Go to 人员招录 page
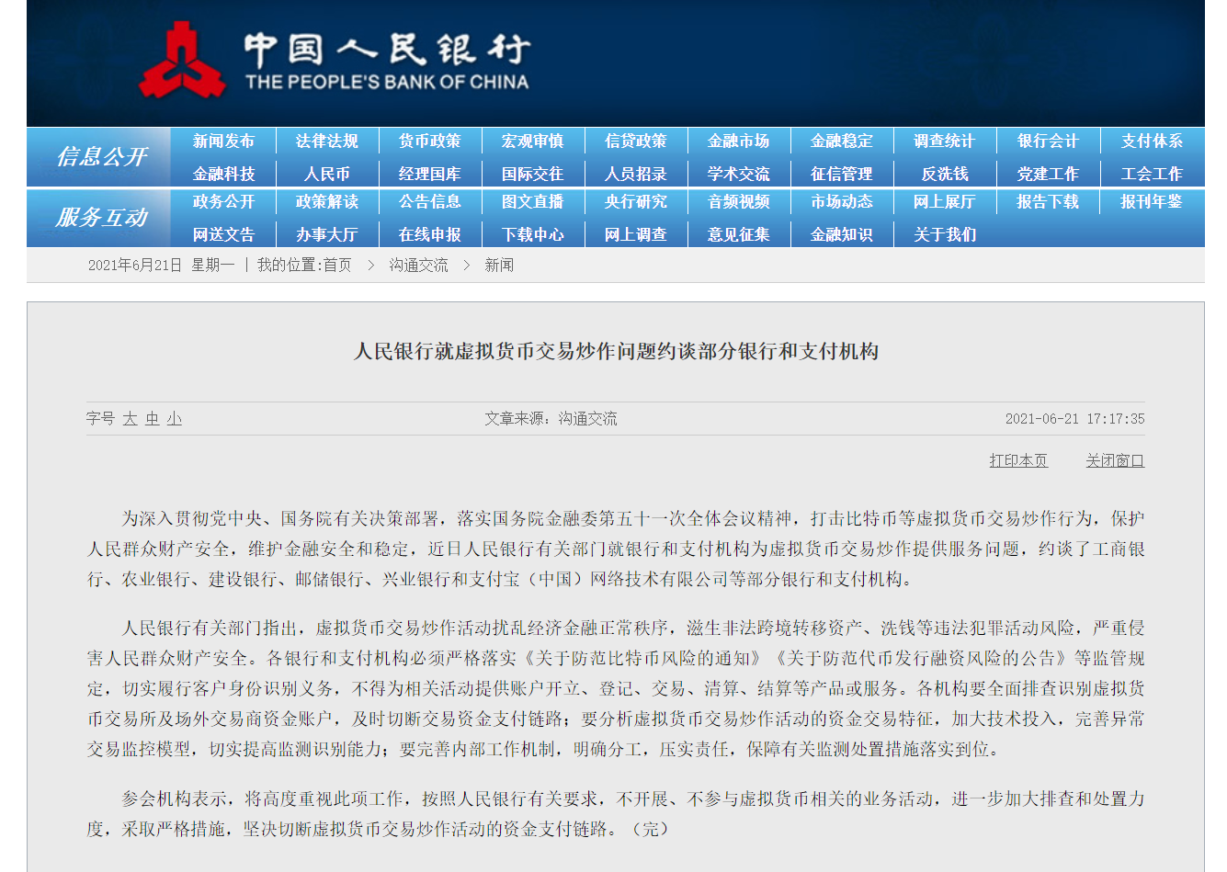 coord(635,174)
